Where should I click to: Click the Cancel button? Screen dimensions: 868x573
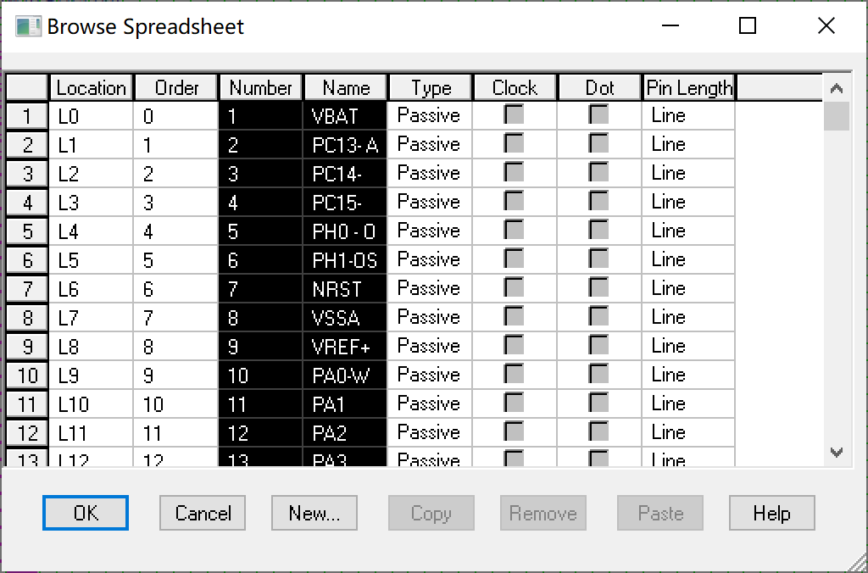[203, 513]
